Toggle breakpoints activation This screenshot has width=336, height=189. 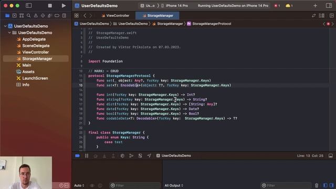tap(78, 156)
